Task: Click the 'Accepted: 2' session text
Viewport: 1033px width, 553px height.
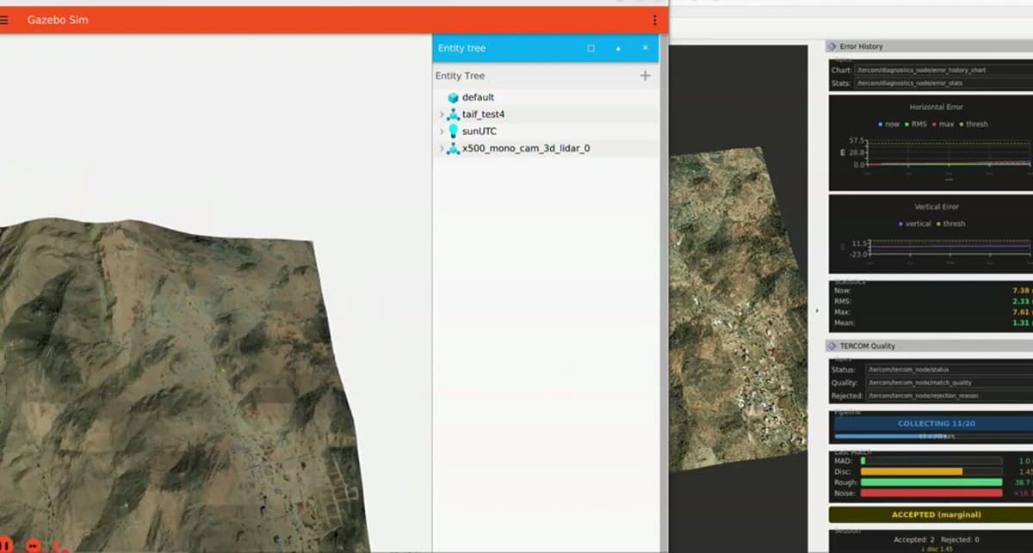Action: point(914,539)
